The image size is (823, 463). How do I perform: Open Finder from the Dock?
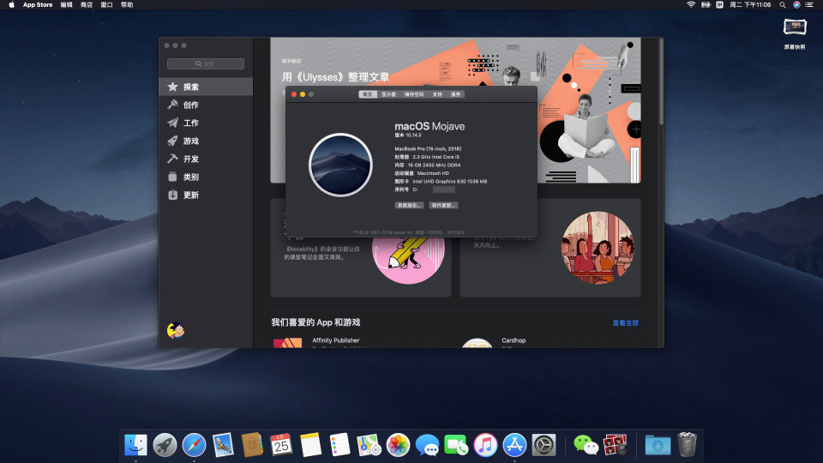click(135, 445)
